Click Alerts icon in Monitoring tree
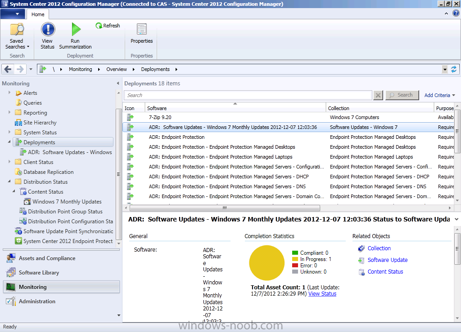Image resolution: width=461 pixels, height=332 pixels. pyautogui.click(x=18, y=93)
